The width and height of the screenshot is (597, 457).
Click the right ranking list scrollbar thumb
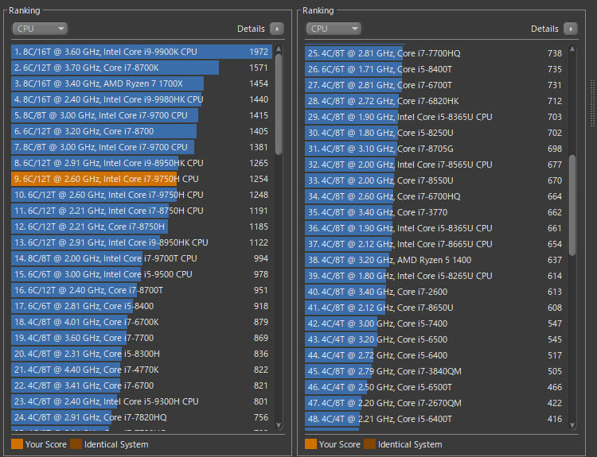572,205
